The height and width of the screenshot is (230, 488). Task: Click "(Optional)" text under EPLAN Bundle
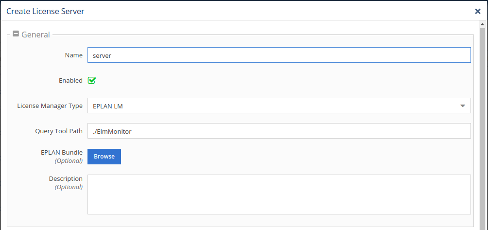[69, 160]
